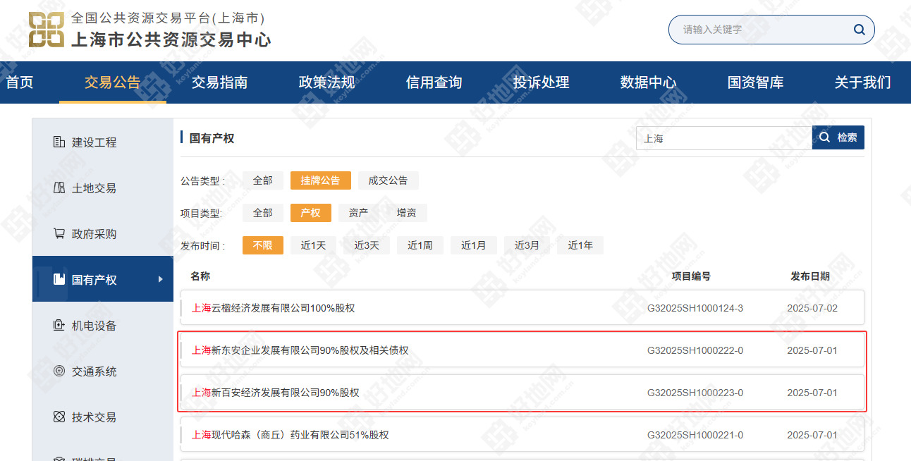Viewport: 911px width, 461px height.
Task: Select the 资产 project type filter
Action: (x=359, y=213)
